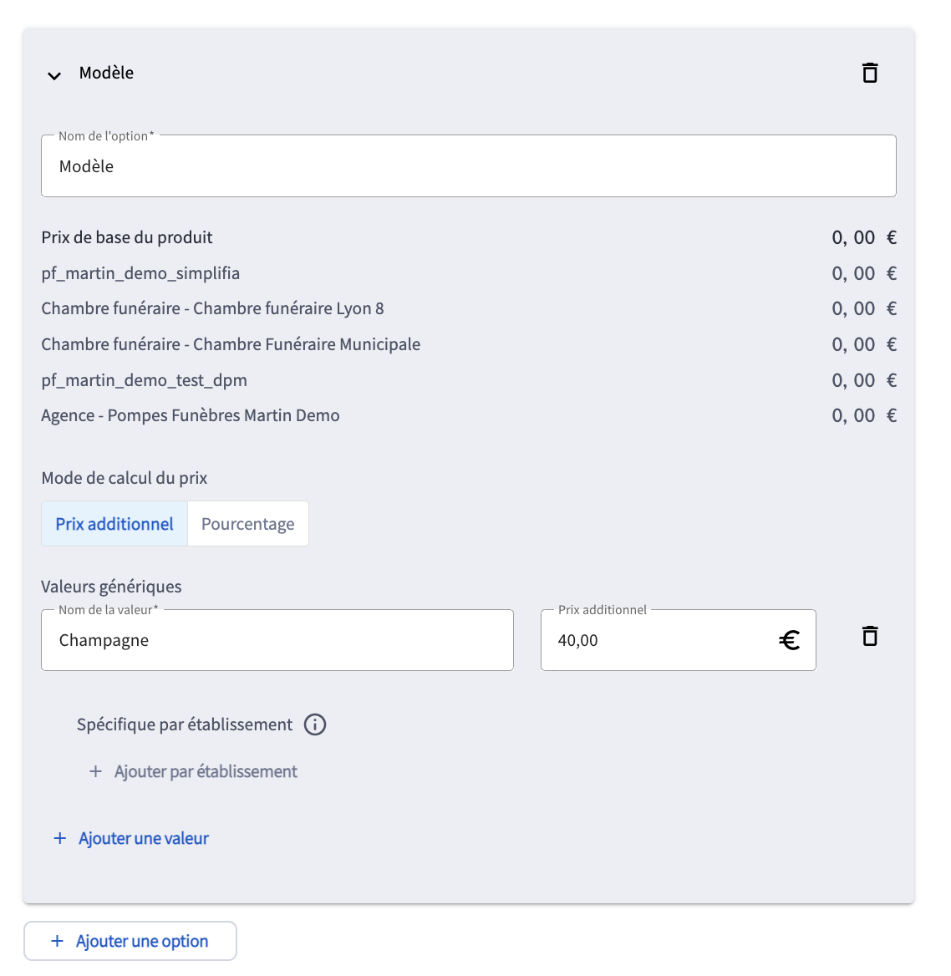Choose Ajouter par établissement link text
Viewport: 951px width, 976px height.
coord(206,772)
